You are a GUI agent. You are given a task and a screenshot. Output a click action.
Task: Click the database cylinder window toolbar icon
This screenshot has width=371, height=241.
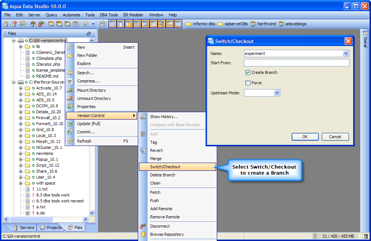pyautogui.click(x=129, y=24)
